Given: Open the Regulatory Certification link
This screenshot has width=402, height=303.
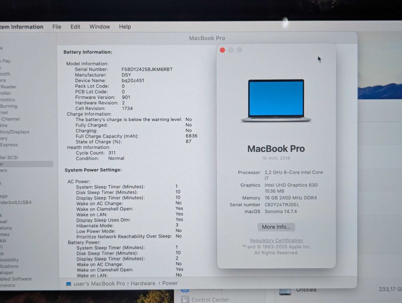Looking at the screenshot, I should [276, 240].
